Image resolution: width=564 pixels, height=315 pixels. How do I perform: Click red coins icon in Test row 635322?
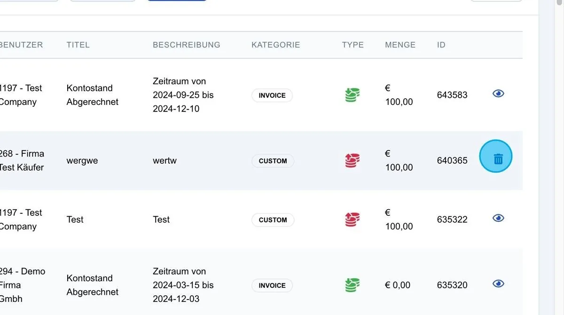point(352,220)
